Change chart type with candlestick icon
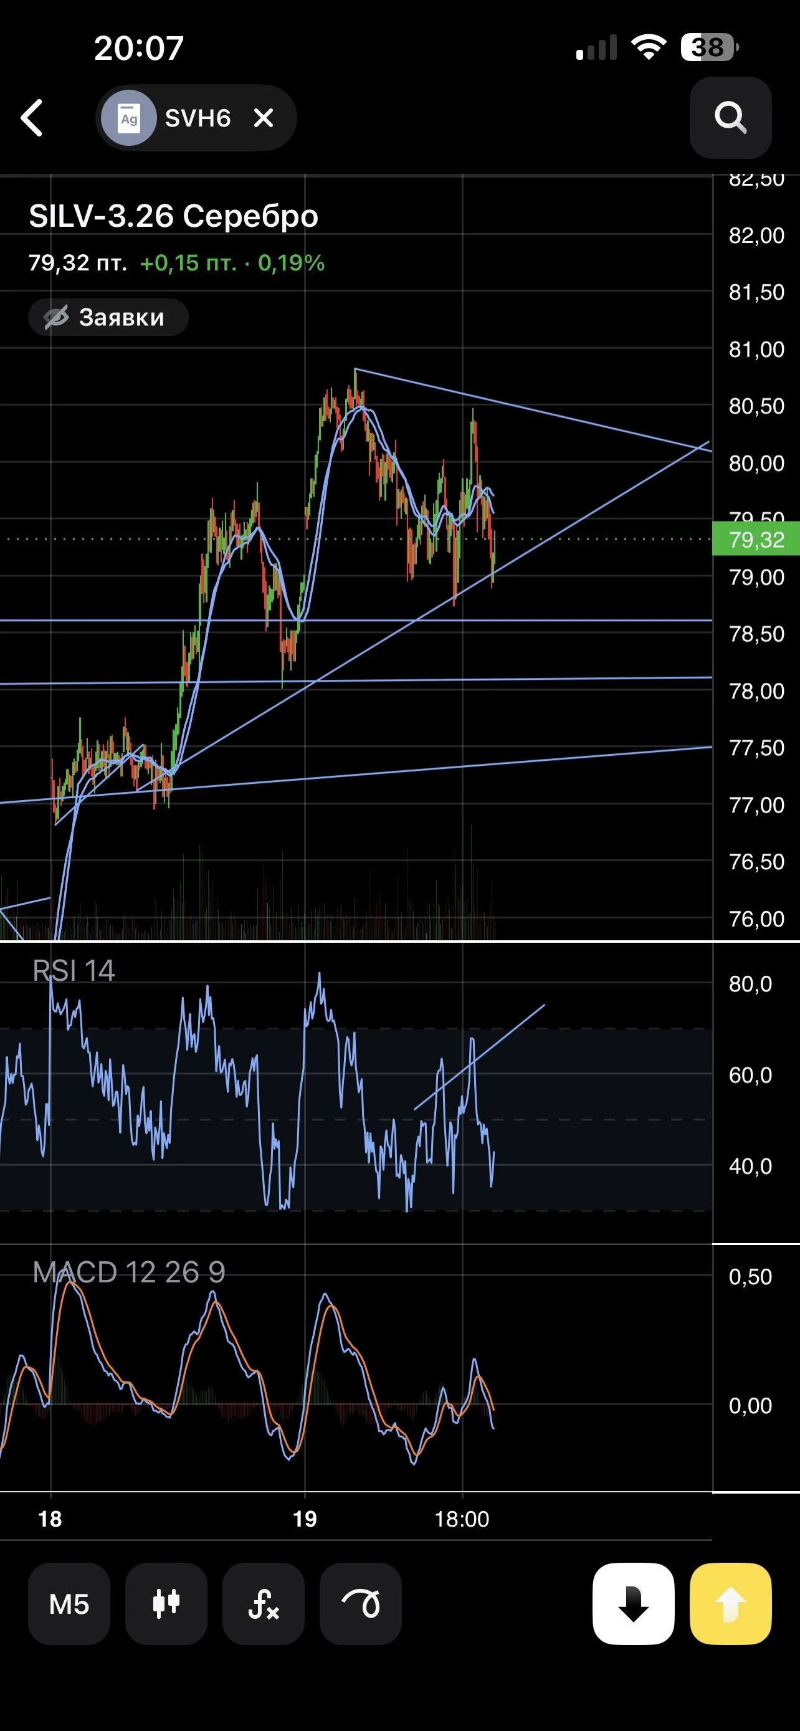Image resolution: width=800 pixels, height=1731 pixels. [166, 1604]
